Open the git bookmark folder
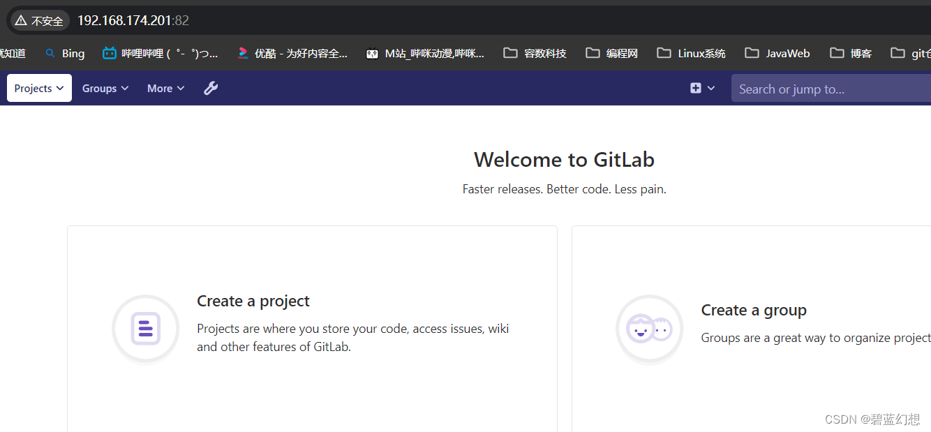931x432 pixels. [911, 53]
